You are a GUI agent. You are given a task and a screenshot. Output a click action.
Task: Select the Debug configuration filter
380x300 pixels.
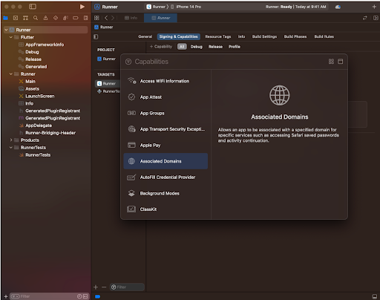point(196,47)
